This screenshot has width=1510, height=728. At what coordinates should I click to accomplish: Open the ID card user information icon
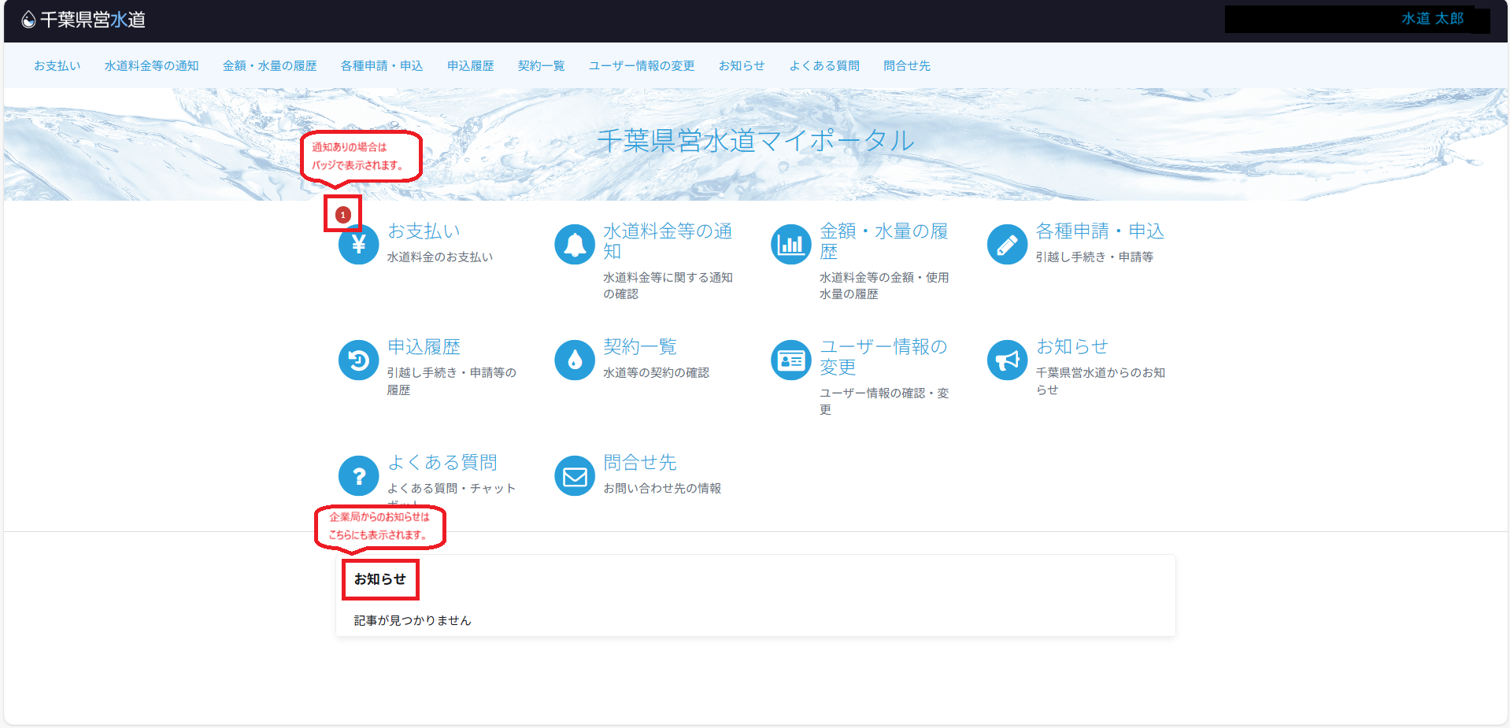click(x=790, y=360)
